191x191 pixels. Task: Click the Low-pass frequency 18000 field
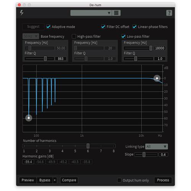(160, 48)
